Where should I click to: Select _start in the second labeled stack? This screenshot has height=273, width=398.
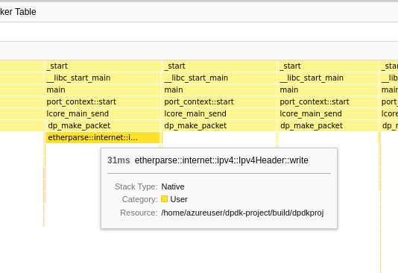tap(219, 66)
